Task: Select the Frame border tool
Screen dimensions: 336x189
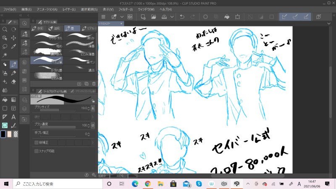Action: pyautogui.click(x=13, y=108)
